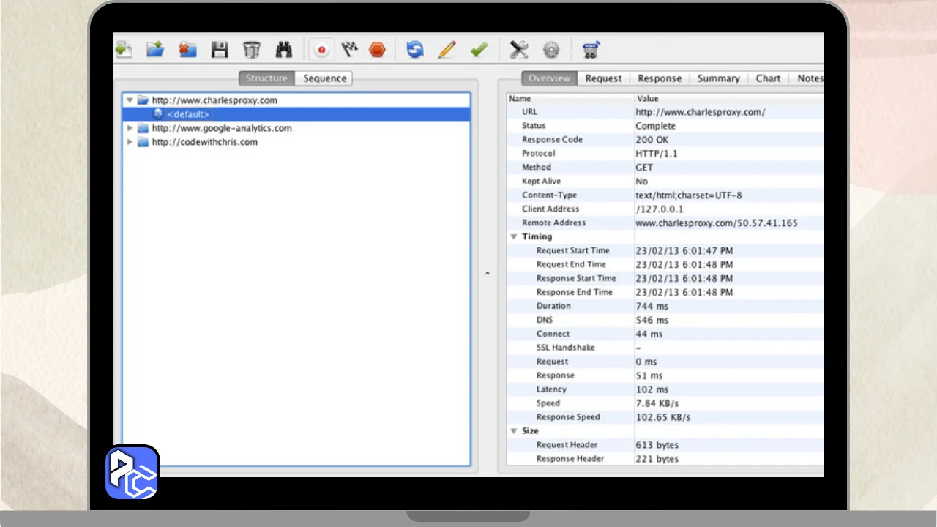Click the Open Session folder icon

point(154,50)
